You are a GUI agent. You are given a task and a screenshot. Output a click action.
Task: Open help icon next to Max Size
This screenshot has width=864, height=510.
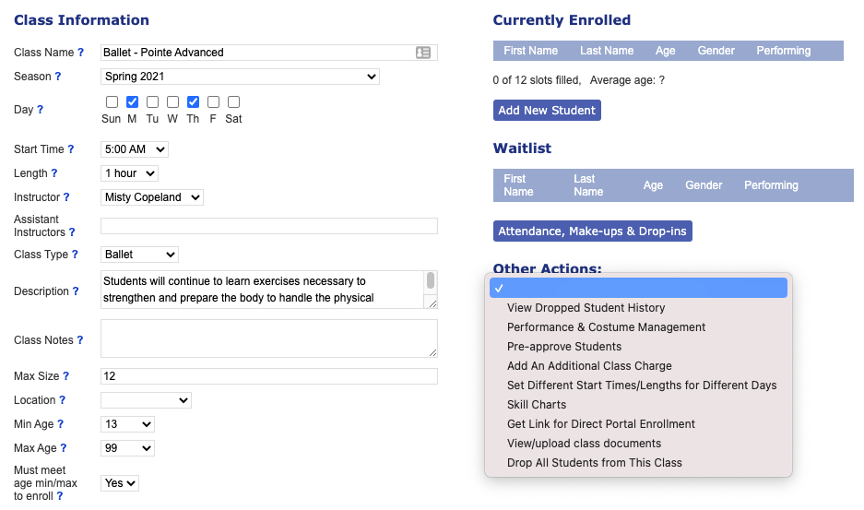[x=65, y=376]
